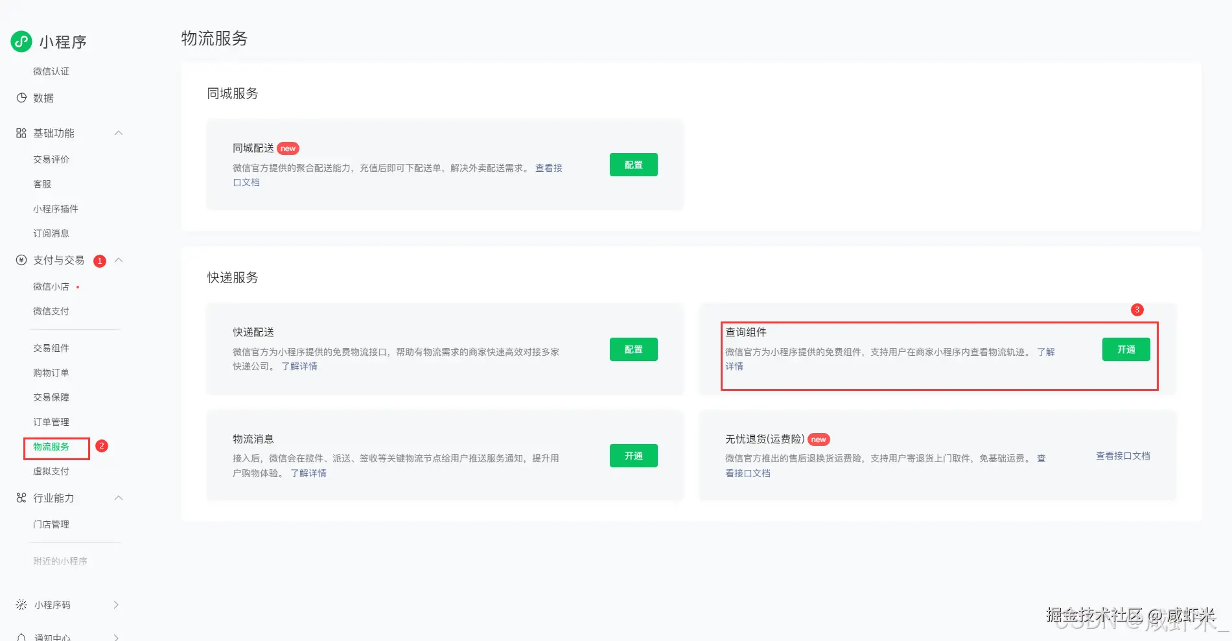Go to 订单管理
Image resolution: width=1232 pixels, height=641 pixels.
coord(51,422)
